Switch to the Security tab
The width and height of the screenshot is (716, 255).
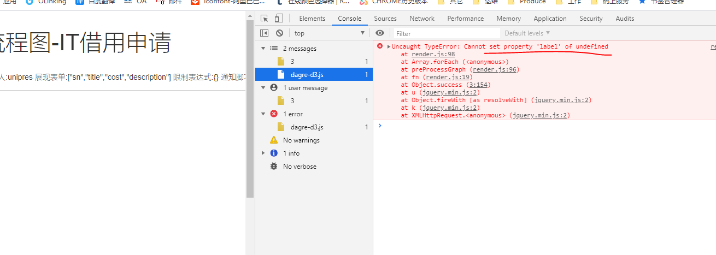click(591, 19)
